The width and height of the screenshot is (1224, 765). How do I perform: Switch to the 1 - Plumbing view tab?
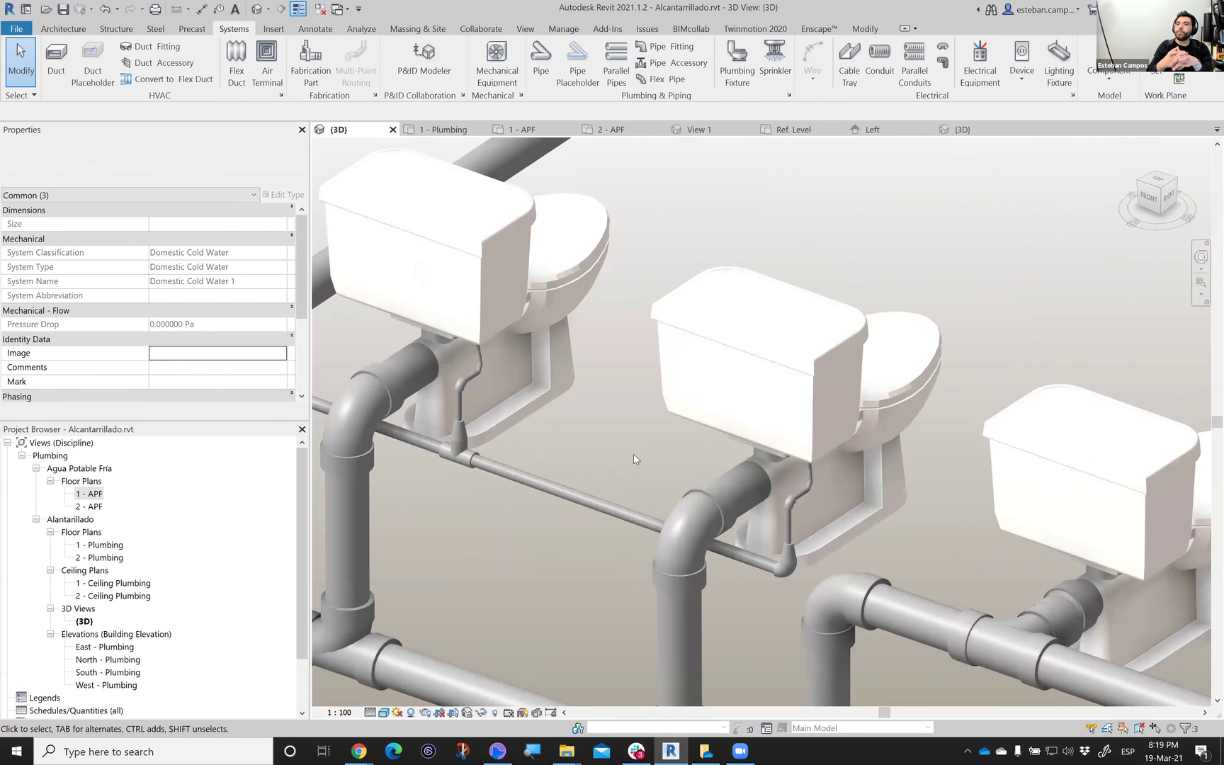click(x=443, y=130)
